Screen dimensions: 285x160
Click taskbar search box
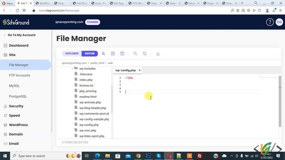pyautogui.click(x=46, y=156)
